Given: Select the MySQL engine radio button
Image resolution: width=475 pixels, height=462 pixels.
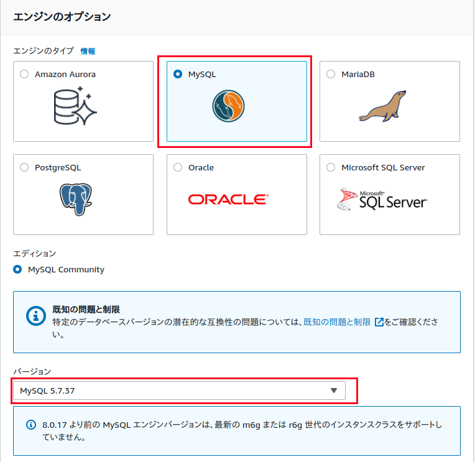Looking at the screenshot, I should coord(178,74).
